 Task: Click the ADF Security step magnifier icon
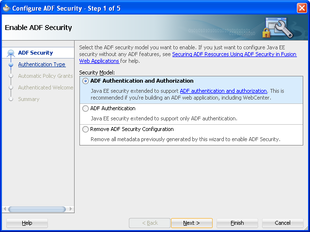pos(11,53)
